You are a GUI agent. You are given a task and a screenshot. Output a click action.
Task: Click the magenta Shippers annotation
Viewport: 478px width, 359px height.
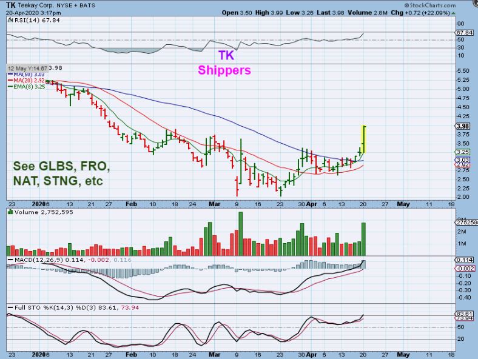pos(224,70)
